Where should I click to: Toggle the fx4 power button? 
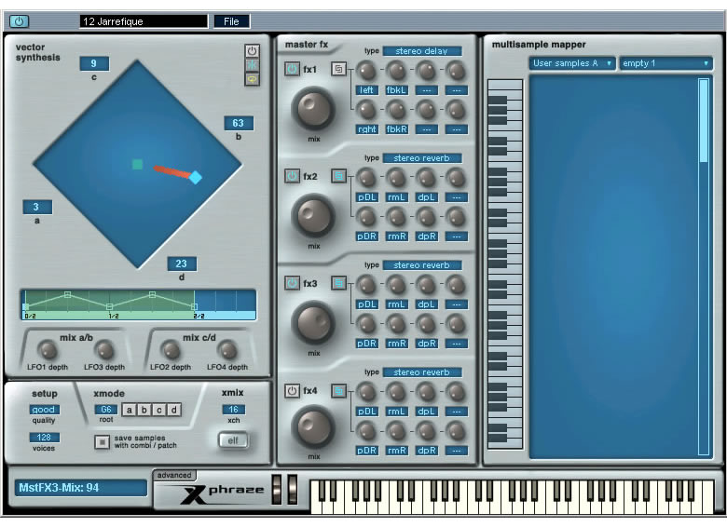[292, 391]
